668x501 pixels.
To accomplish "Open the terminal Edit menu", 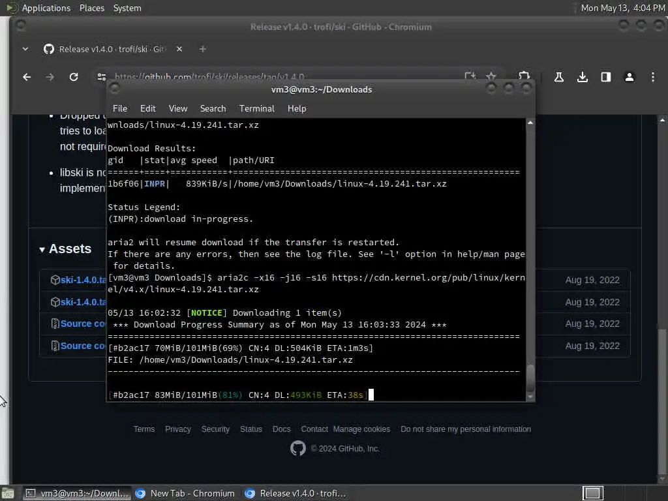I will point(148,109).
